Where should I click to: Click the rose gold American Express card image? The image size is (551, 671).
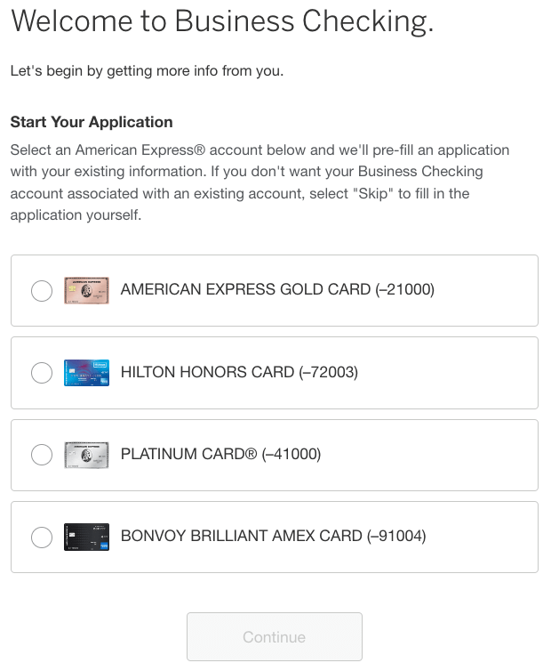pyautogui.click(x=86, y=290)
